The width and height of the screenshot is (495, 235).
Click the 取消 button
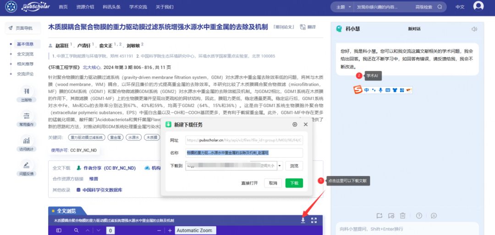point(273,183)
